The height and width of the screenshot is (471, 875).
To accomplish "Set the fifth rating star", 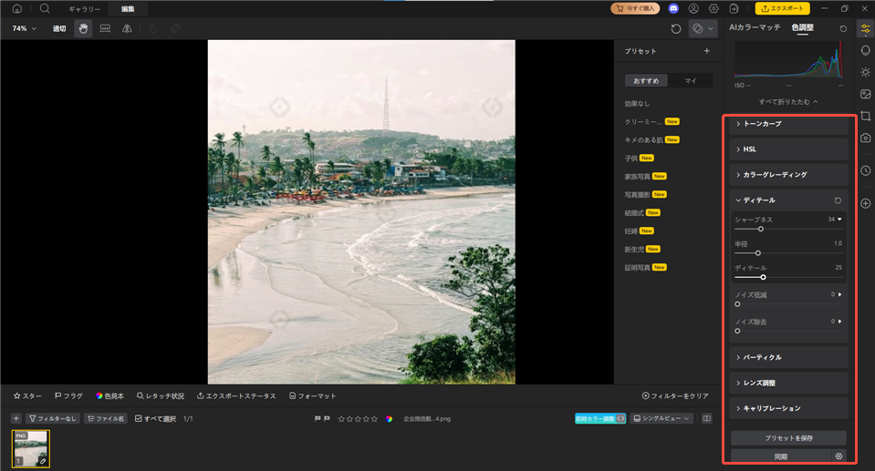I will click(x=374, y=418).
